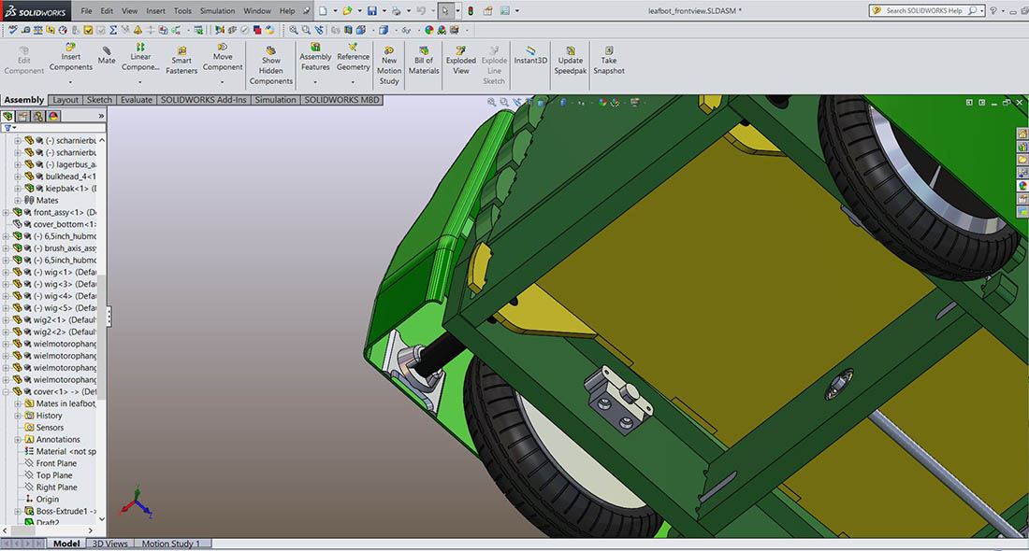Click the Save floppy disk icon
The width and height of the screenshot is (1029, 551).
pos(372,10)
